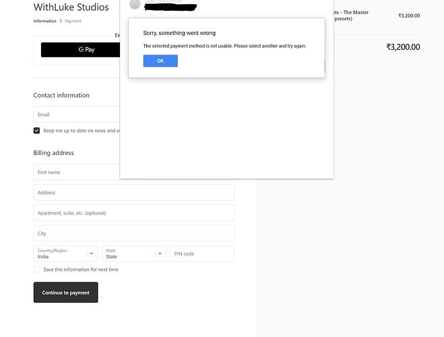444x337 pixels.
Task: Expand the State dropdown
Action: (x=133, y=253)
